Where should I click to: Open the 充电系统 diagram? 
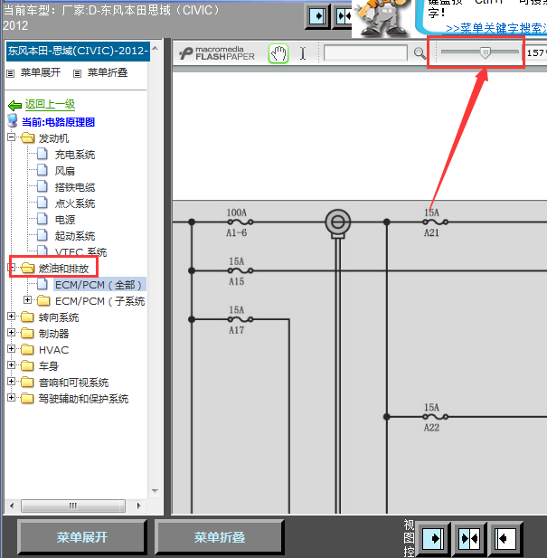pyautogui.click(x=75, y=155)
